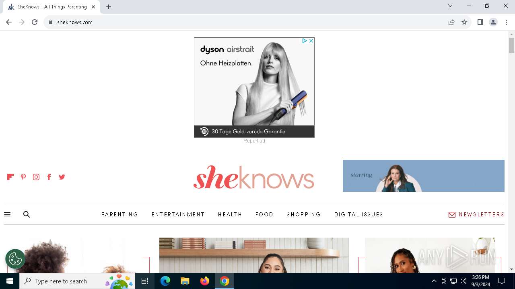Open the center featured article image
The width and height of the screenshot is (515, 289).
(x=254, y=255)
